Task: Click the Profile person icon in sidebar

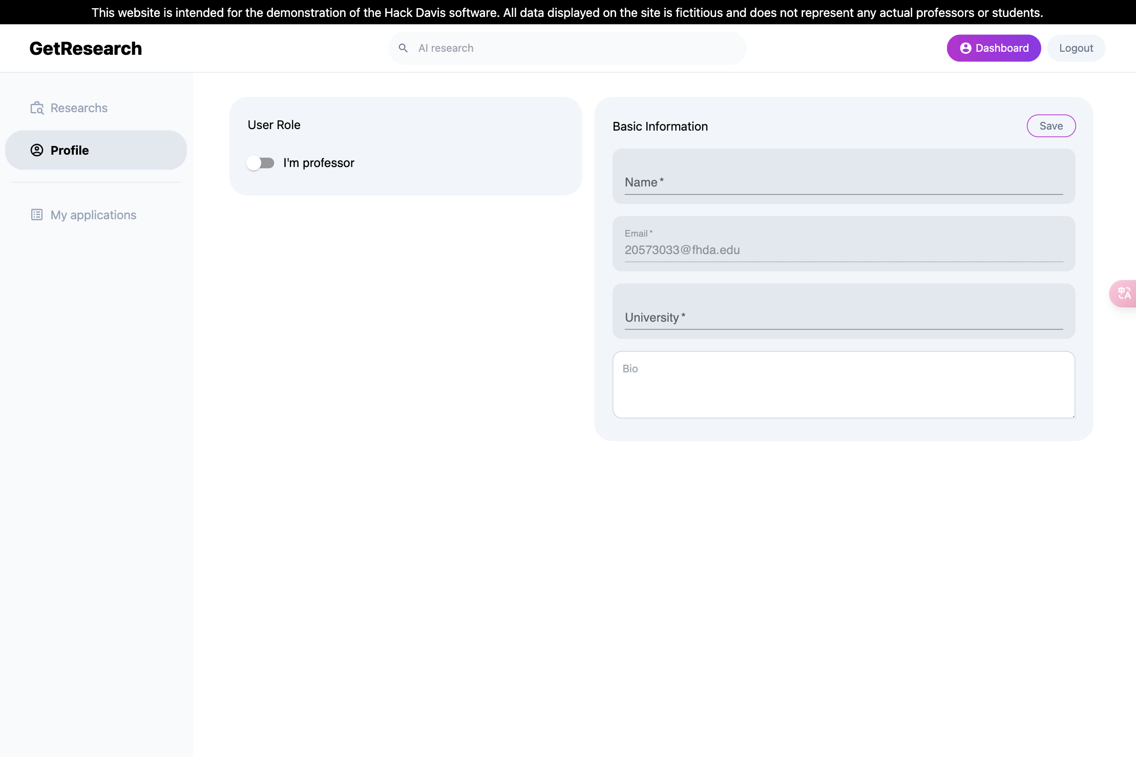Action: click(37, 150)
